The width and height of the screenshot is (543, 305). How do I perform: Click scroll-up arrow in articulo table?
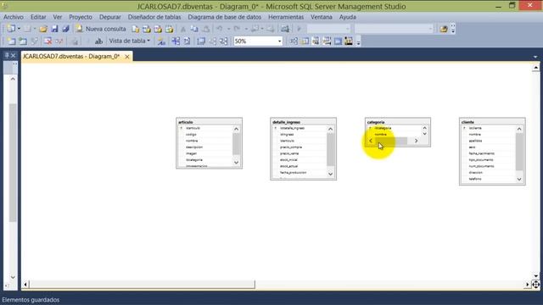pyautogui.click(x=236, y=129)
